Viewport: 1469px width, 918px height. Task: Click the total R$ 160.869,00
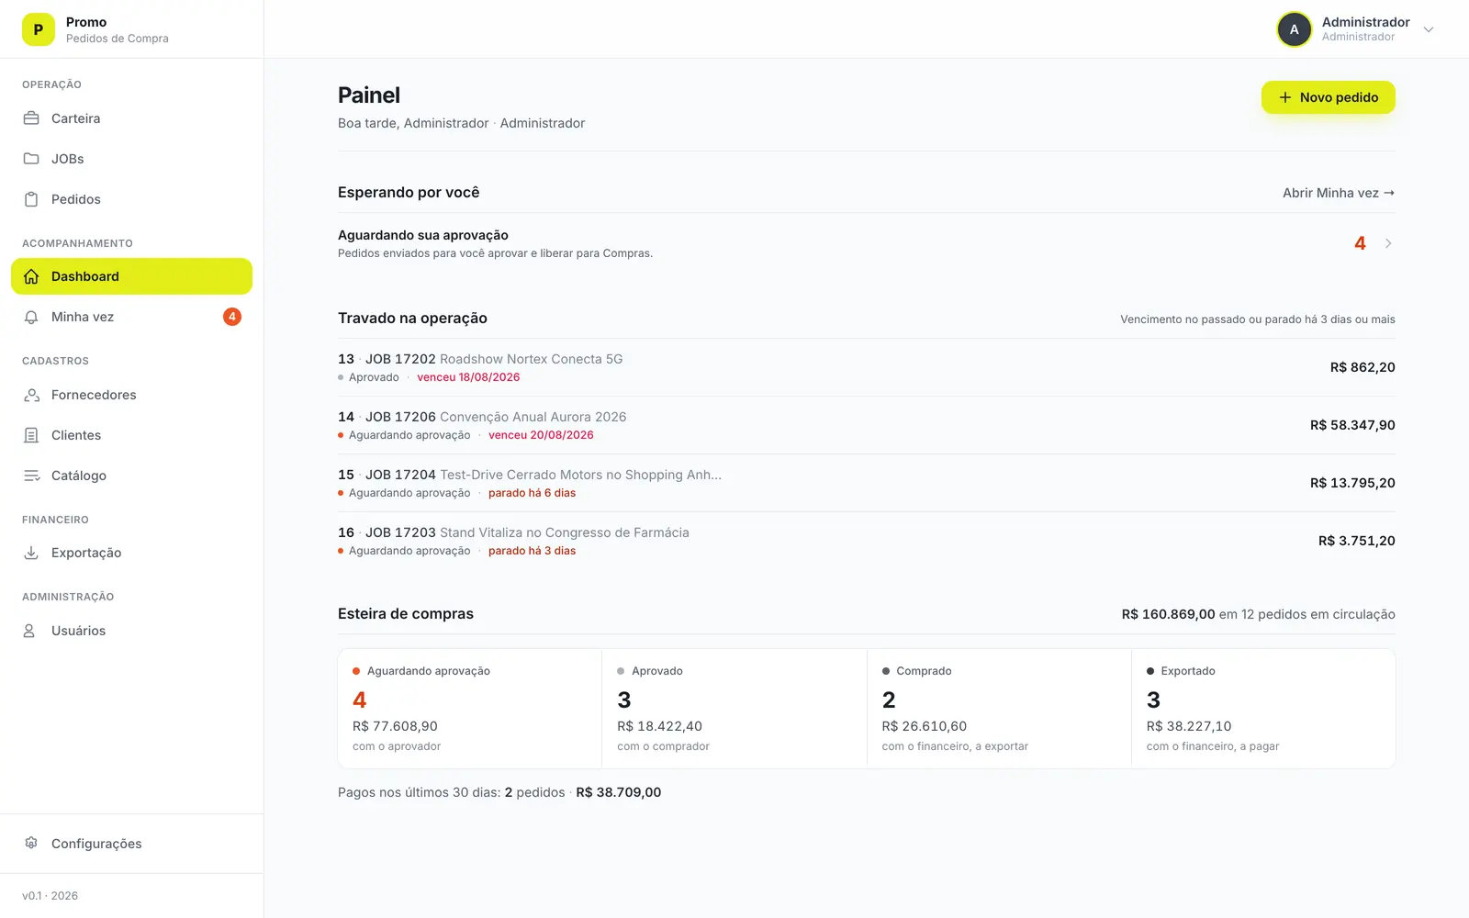[x=1168, y=614]
